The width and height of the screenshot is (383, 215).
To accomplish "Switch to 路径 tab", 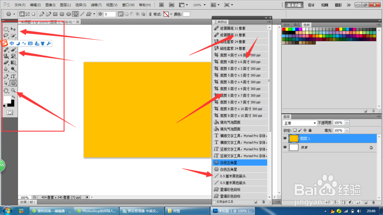I will pyautogui.click(x=296, y=25).
